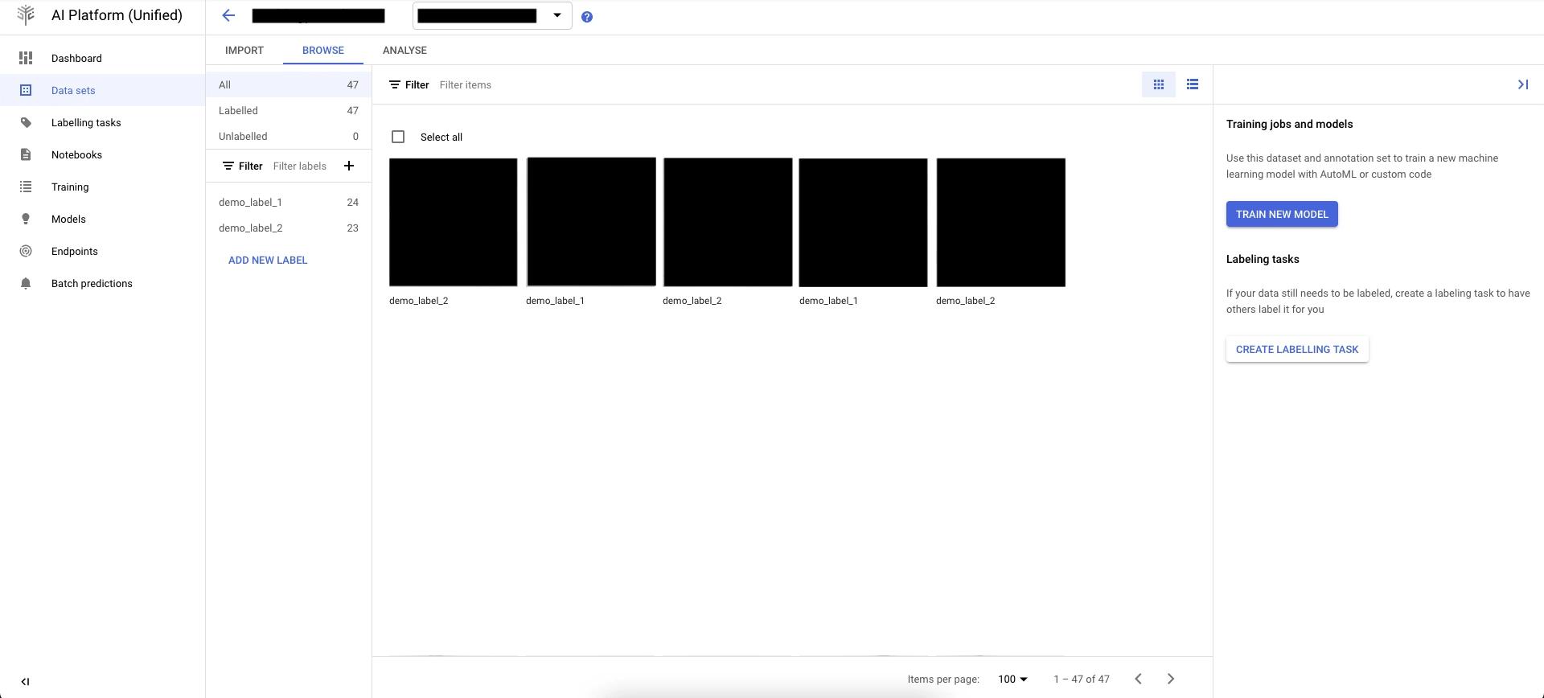Collapse the left navigation menu
This screenshot has width=1544, height=698.
pyautogui.click(x=25, y=681)
